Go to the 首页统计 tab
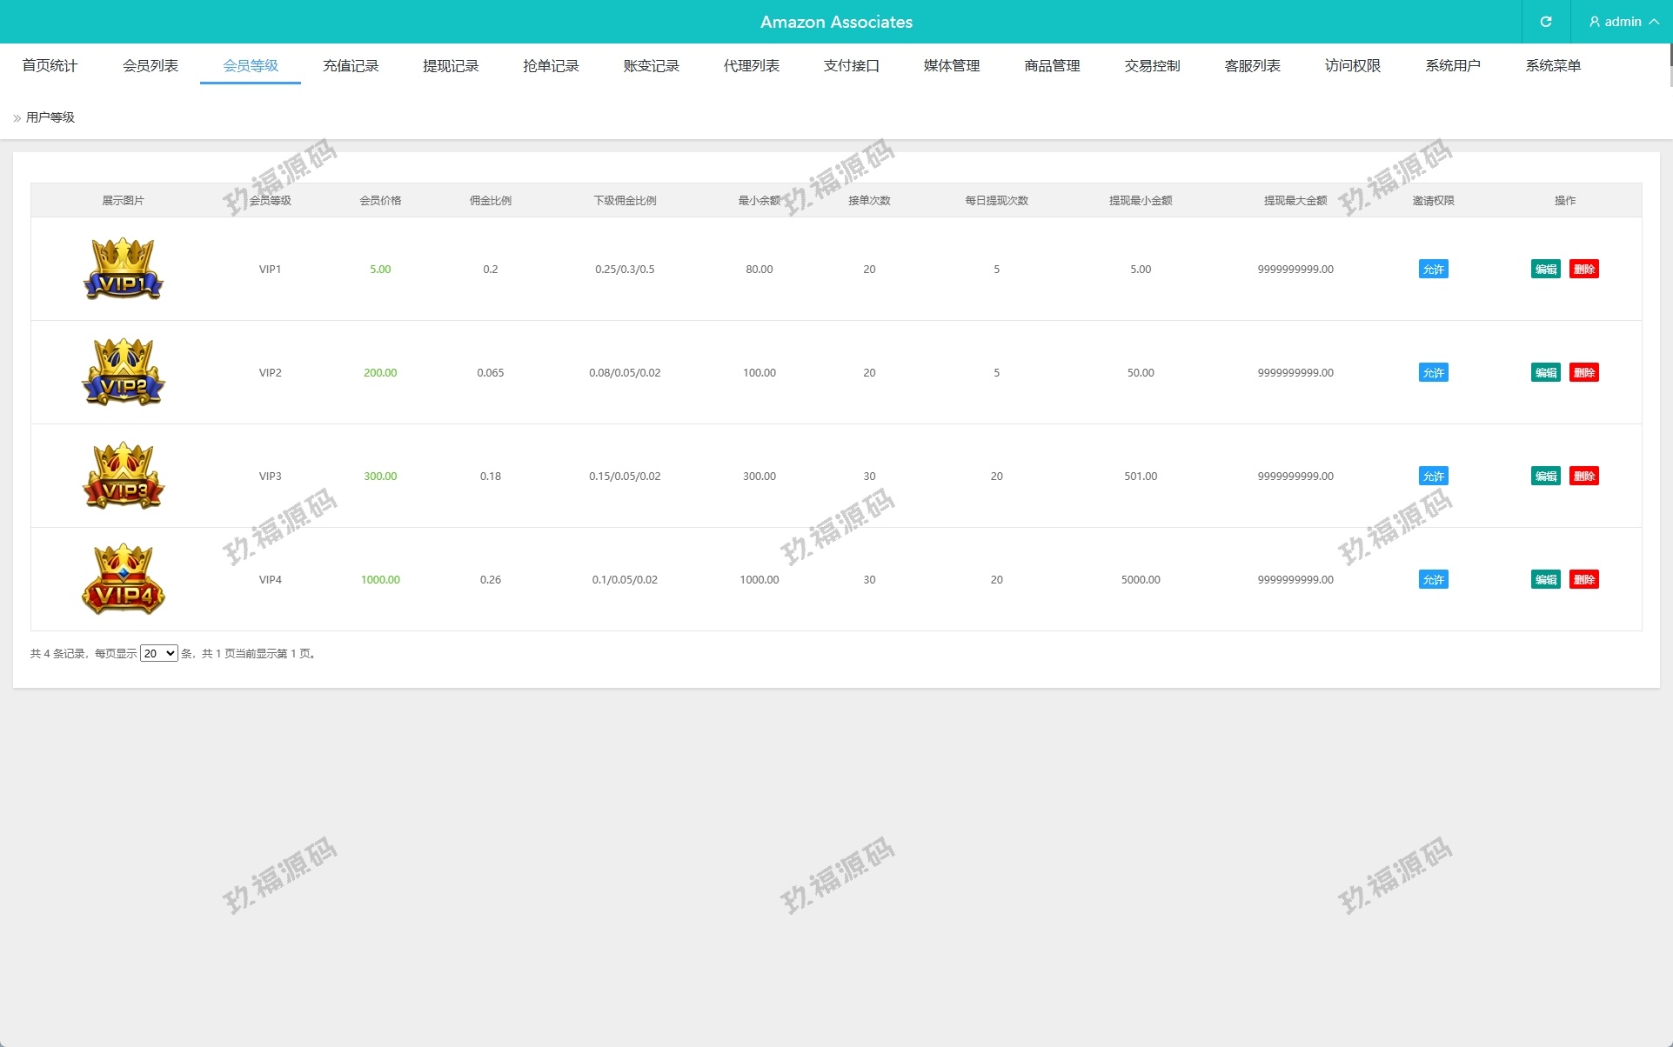1673x1047 pixels. pyautogui.click(x=50, y=66)
